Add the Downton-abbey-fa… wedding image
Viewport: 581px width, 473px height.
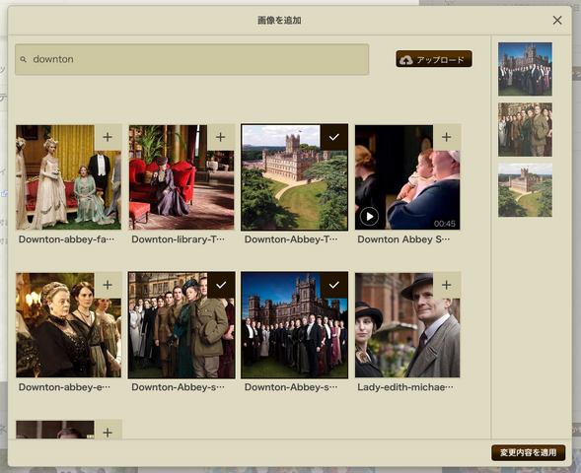point(108,137)
